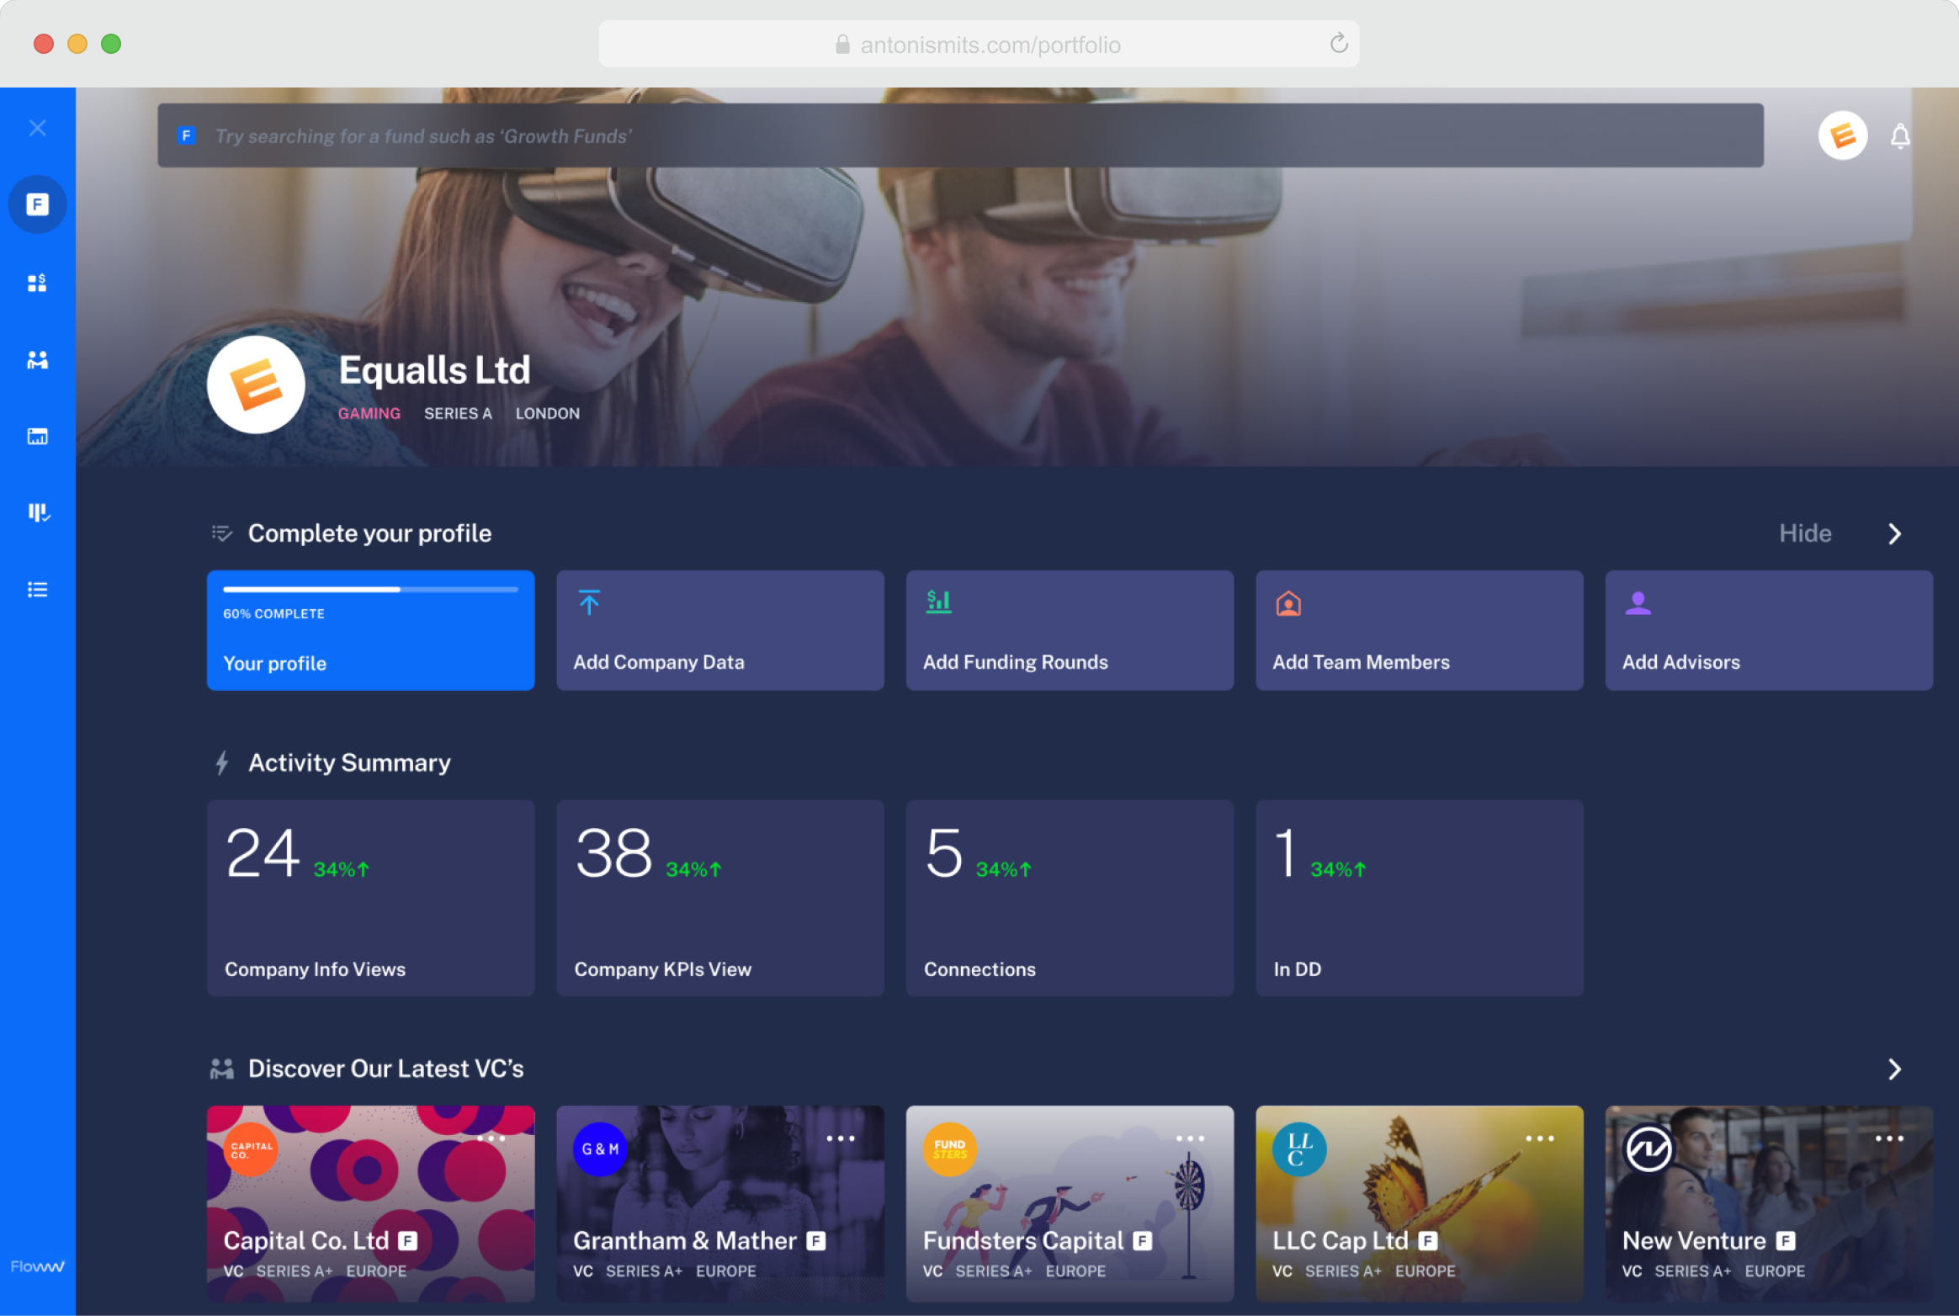Open the notifications bell

point(1899,135)
